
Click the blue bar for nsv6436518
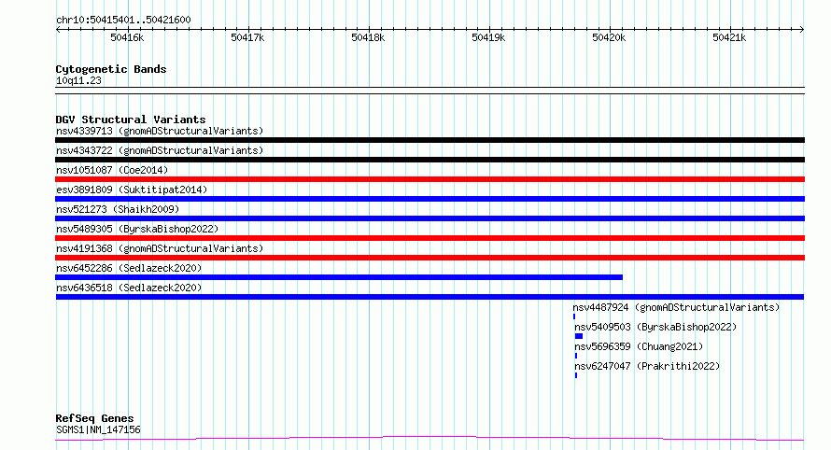(430, 297)
